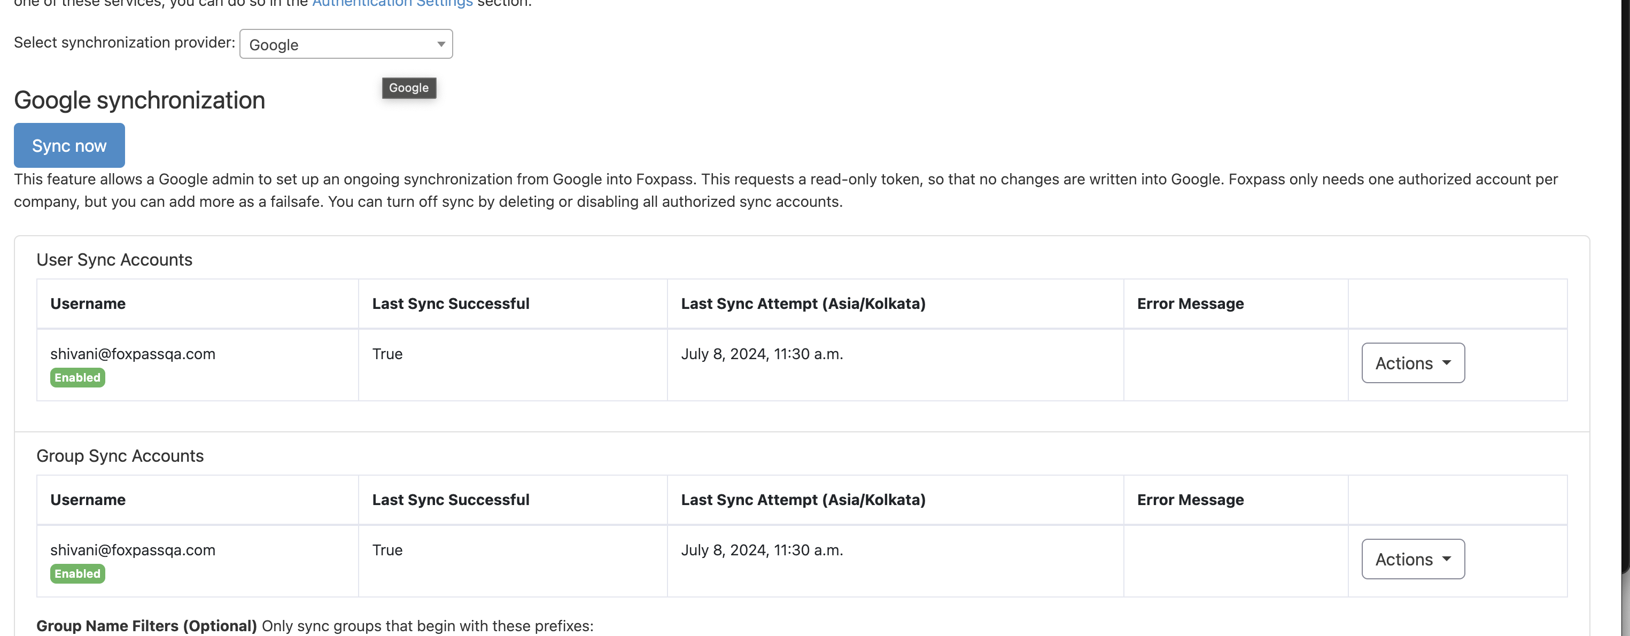Select shivani@foxpassqa.com in User Sync Accounts
Image resolution: width=1630 pixels, height=636 pixels.
tap(133, 354)
